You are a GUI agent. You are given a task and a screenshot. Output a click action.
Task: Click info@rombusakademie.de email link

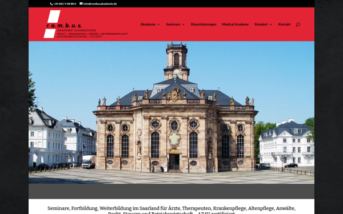point(100,4)
